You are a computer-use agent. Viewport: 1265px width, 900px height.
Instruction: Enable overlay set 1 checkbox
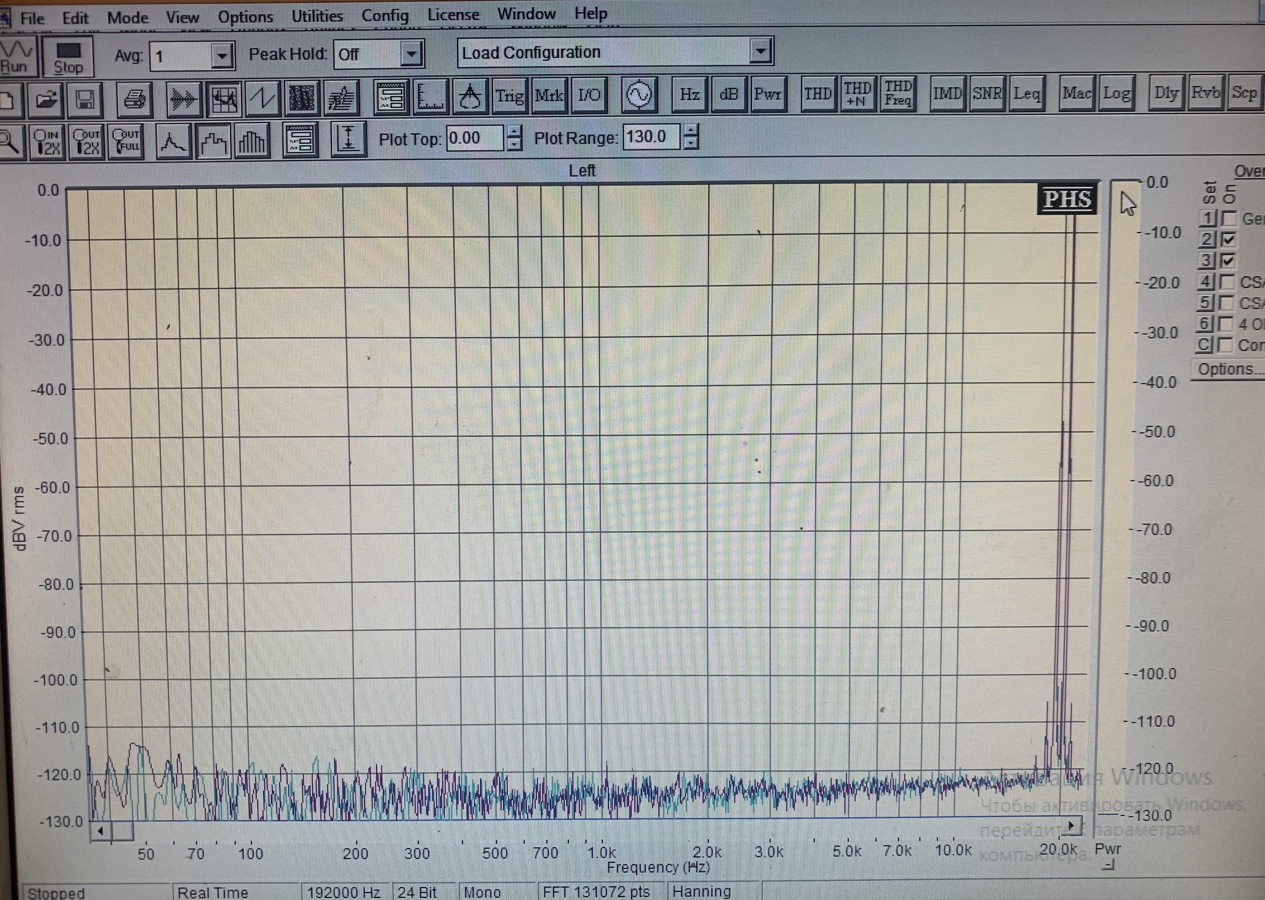click(1229, 218)
